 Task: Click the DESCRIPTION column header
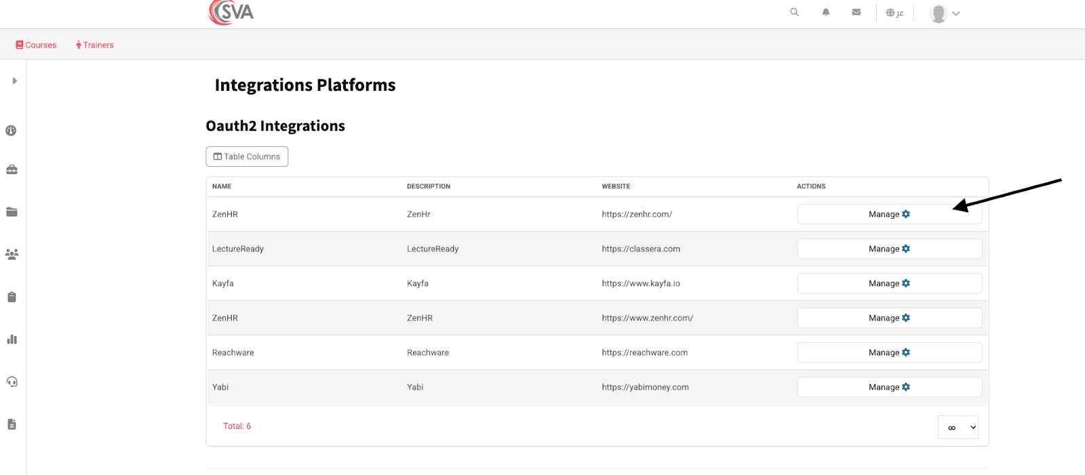[x=429, y=186]
